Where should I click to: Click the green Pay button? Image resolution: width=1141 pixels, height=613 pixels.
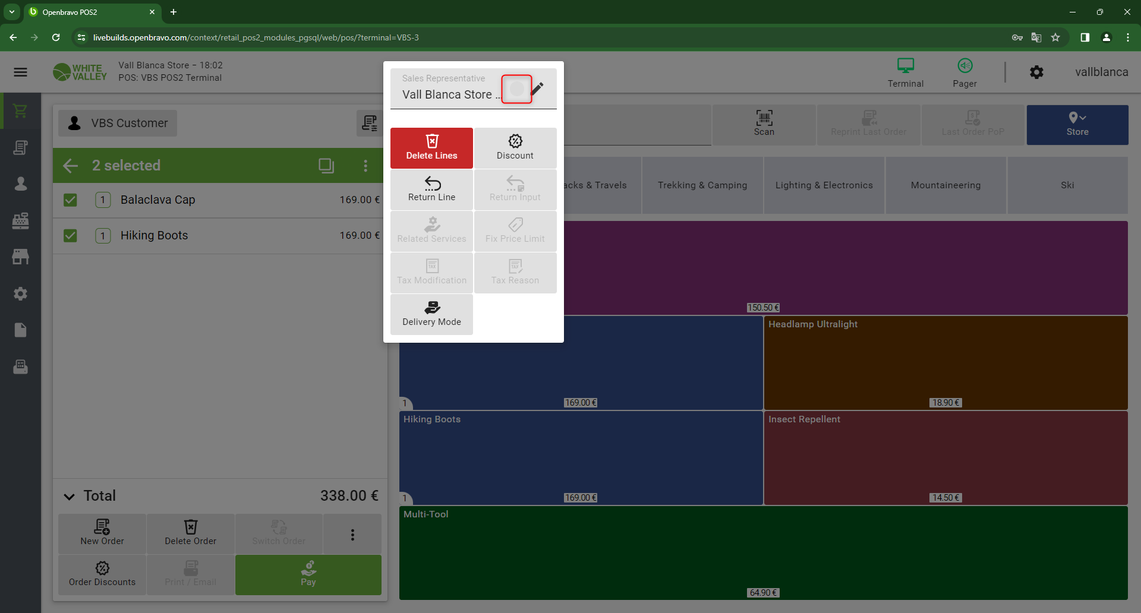(x=308, y=574)
